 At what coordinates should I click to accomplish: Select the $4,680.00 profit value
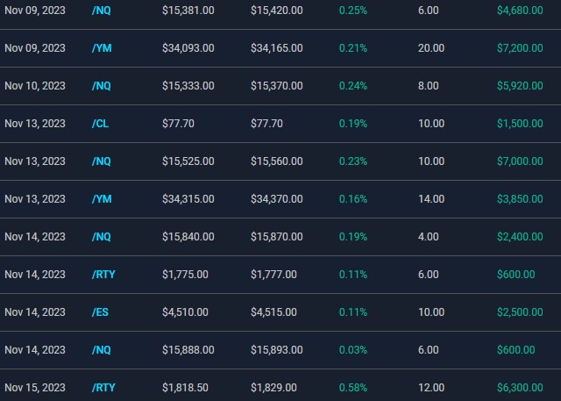pyautogui.click(x=520, y=11)
